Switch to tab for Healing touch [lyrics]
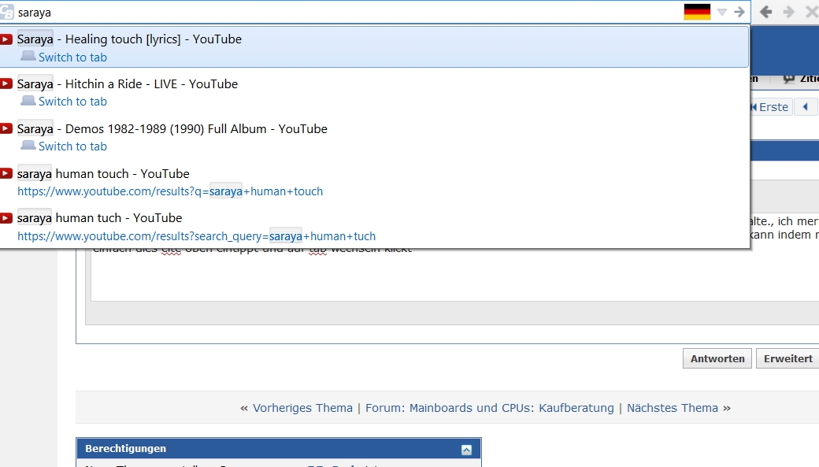 (x=72, y=57)
